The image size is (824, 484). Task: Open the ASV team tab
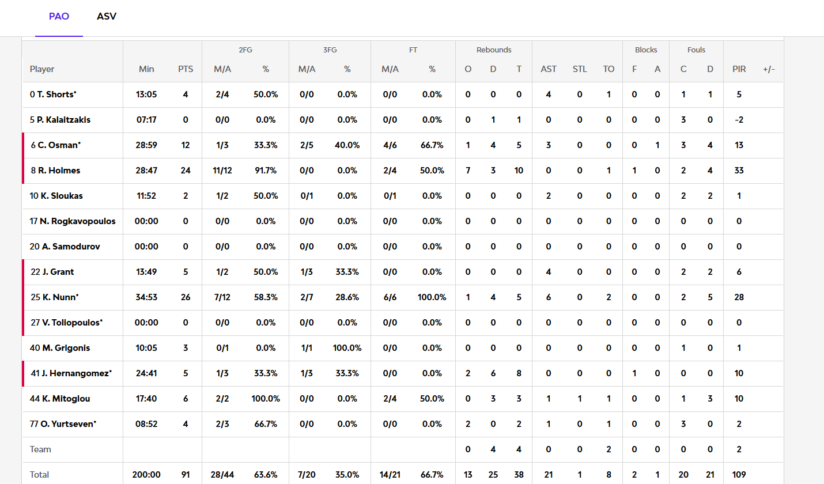[x=107, y=17]
